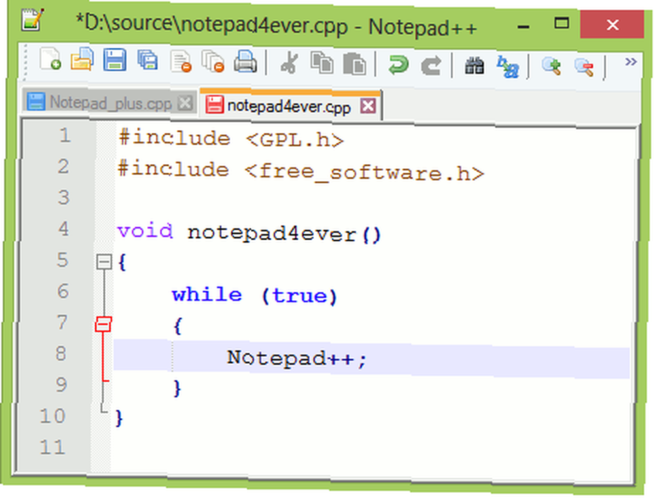
Task: Click line number 11 in the margin
Action: coord(52,448)
